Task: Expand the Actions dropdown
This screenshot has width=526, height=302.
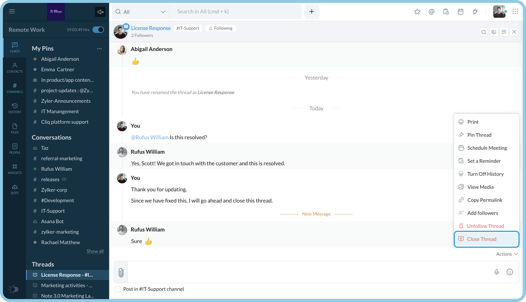Action: point(507,254)
